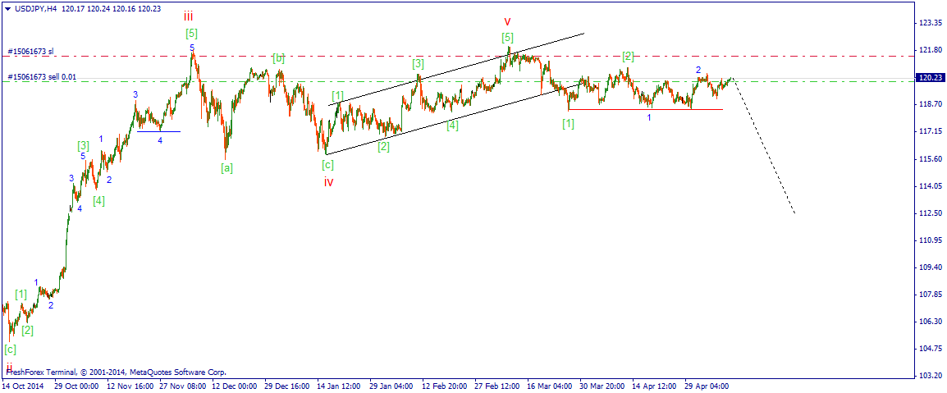Click the 14 Jan 12:00 date label
The height and width of the screenshot is (393, 947).
340,385
